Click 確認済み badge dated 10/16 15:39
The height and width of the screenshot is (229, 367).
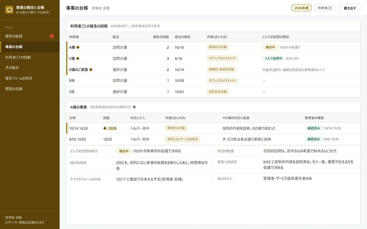tap(314, 128)
